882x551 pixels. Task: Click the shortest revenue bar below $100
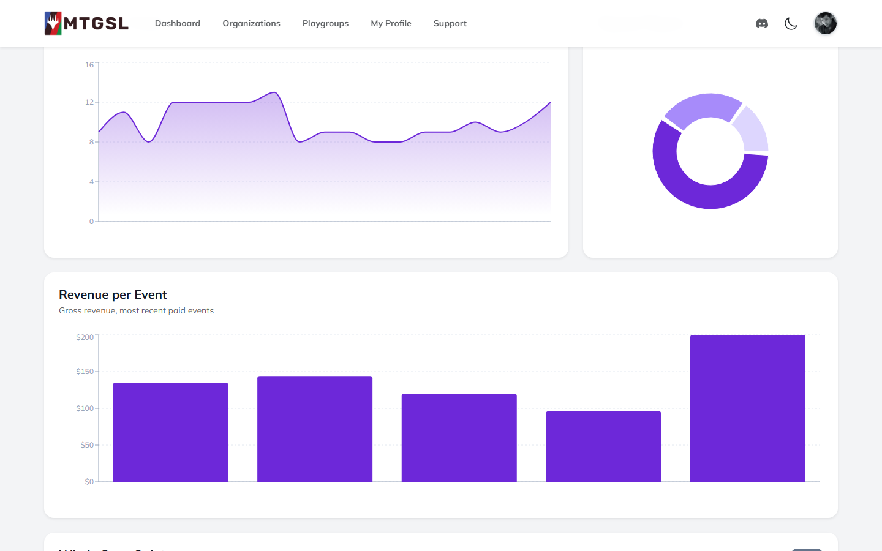pyautogui.click(x=603, y=446)
